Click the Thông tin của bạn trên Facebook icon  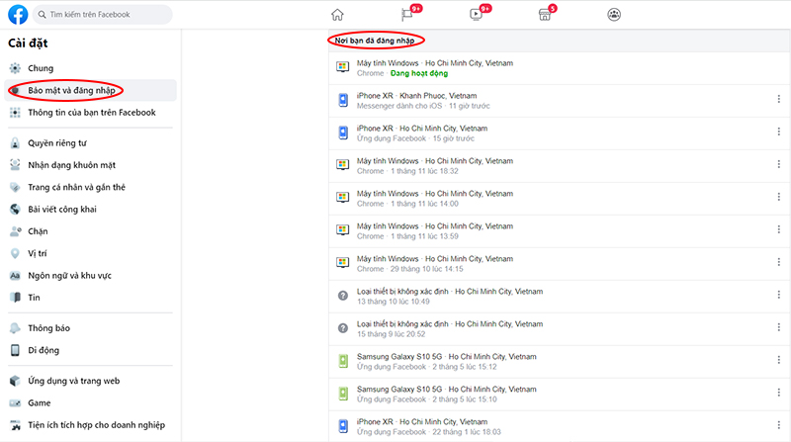tap(15, 113)
